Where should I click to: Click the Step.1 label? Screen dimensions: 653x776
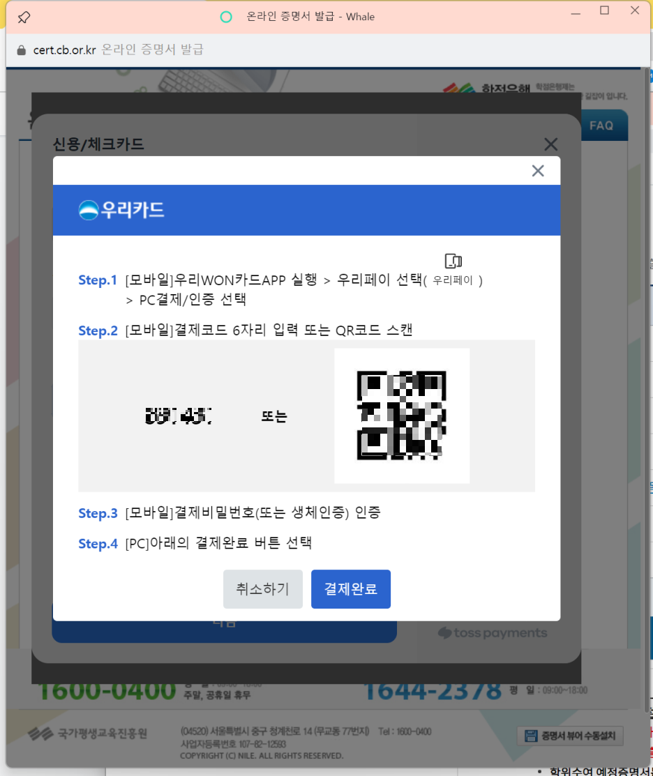98,280
